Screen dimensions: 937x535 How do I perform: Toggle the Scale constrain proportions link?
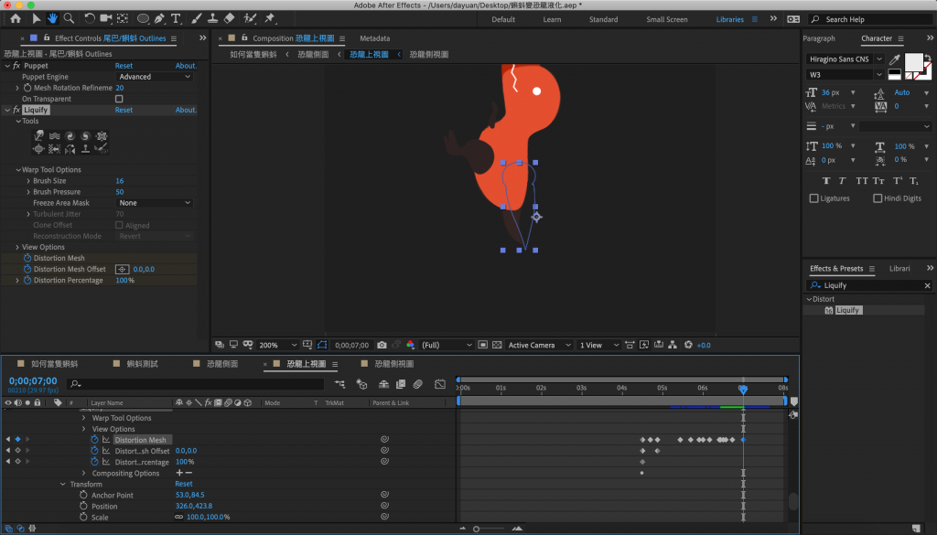click(178, 517)
